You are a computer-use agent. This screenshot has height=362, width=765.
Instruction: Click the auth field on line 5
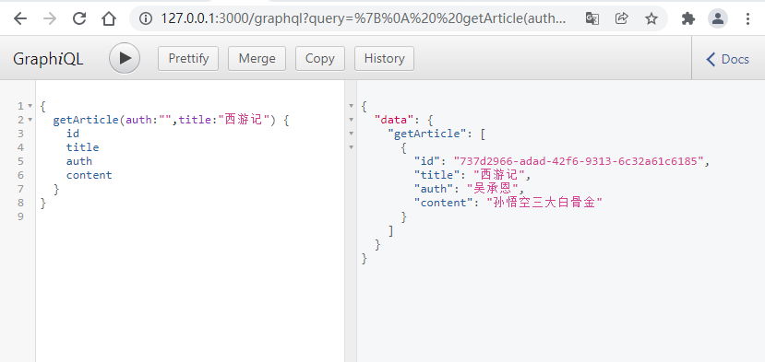click(79, 161)
